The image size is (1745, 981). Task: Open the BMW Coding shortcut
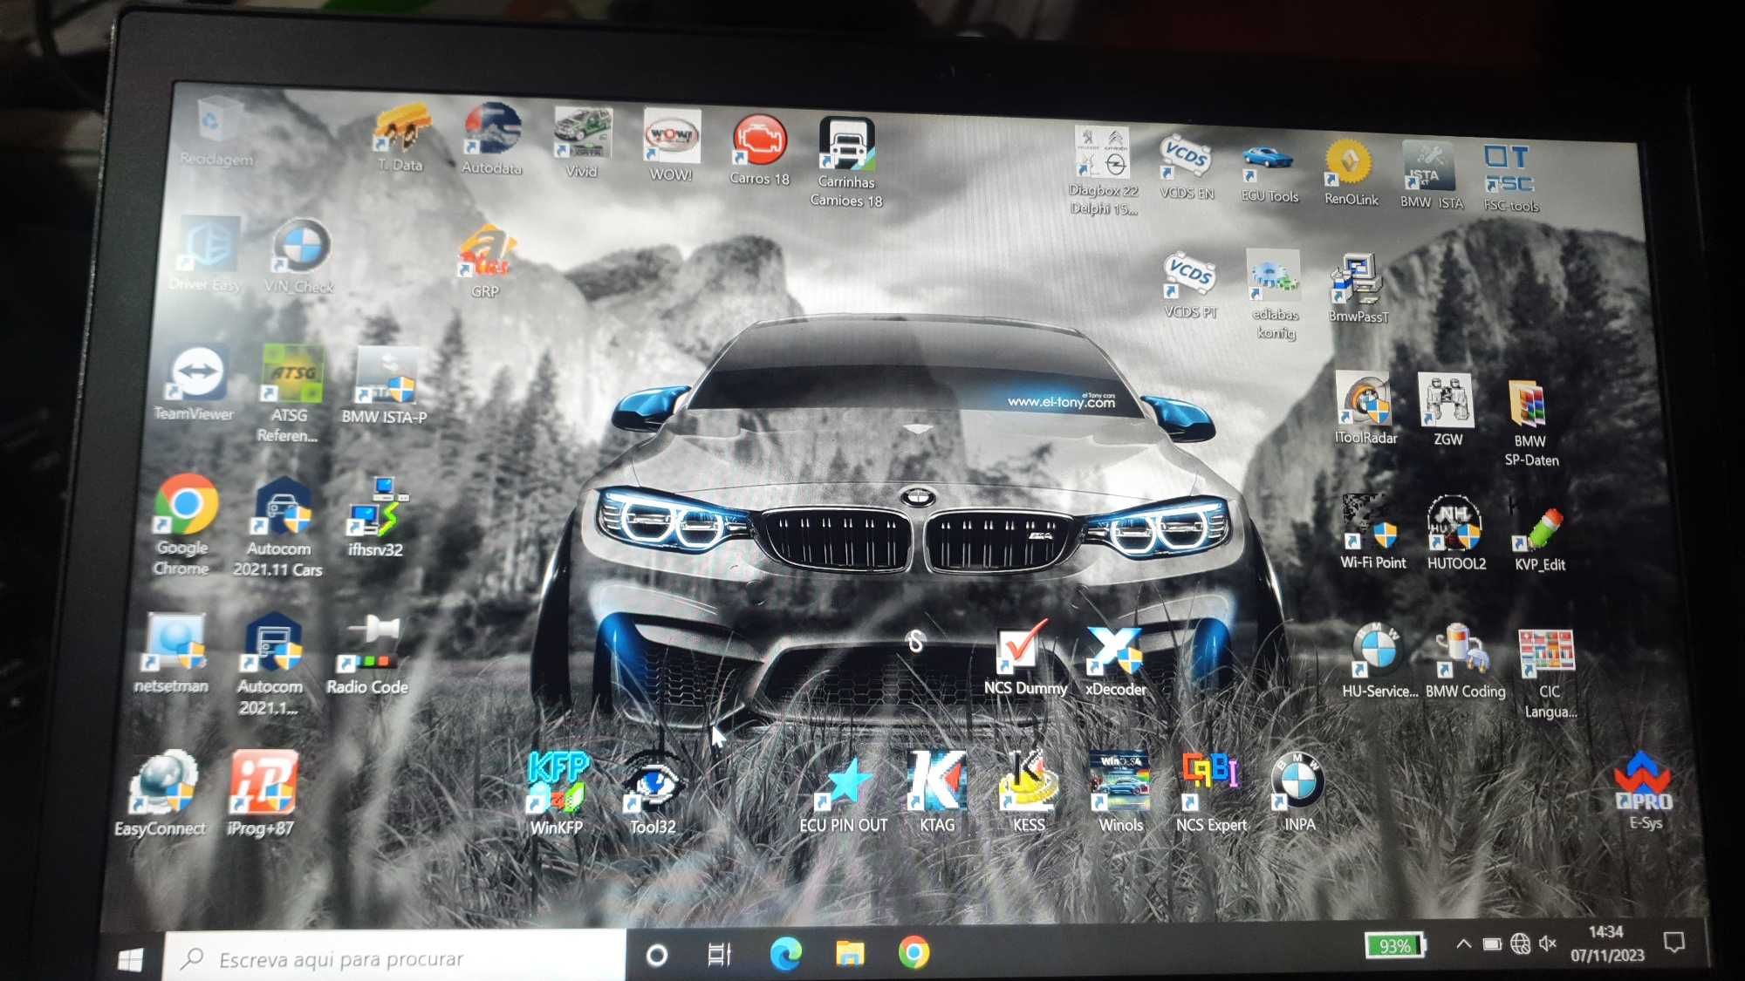coord(1465,661)
